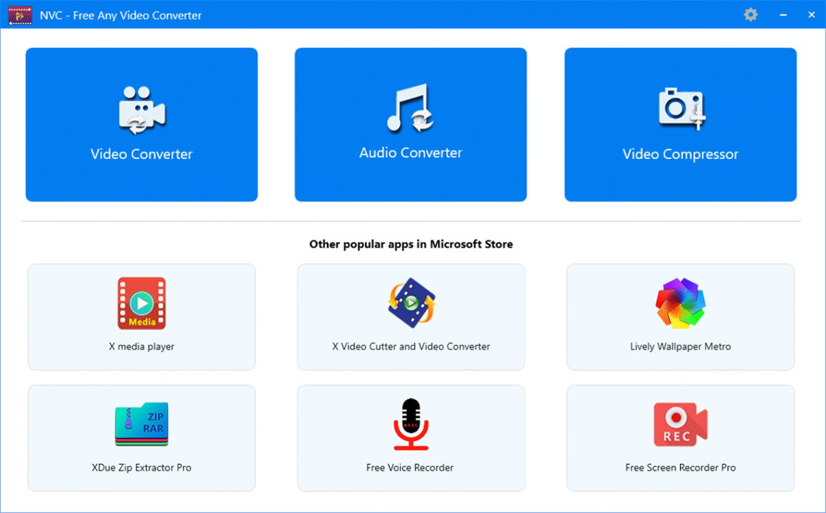Click the Lively Wallpaper Metro card

click(680, 317)
